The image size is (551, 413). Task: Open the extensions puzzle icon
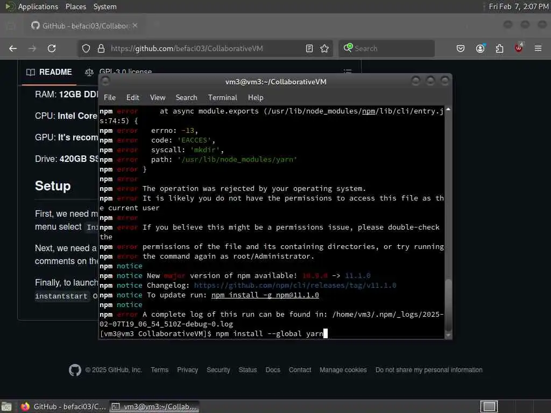(x=499, y=48)
